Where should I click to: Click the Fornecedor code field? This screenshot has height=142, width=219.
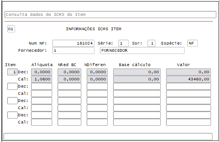click(x=73, y=50)
